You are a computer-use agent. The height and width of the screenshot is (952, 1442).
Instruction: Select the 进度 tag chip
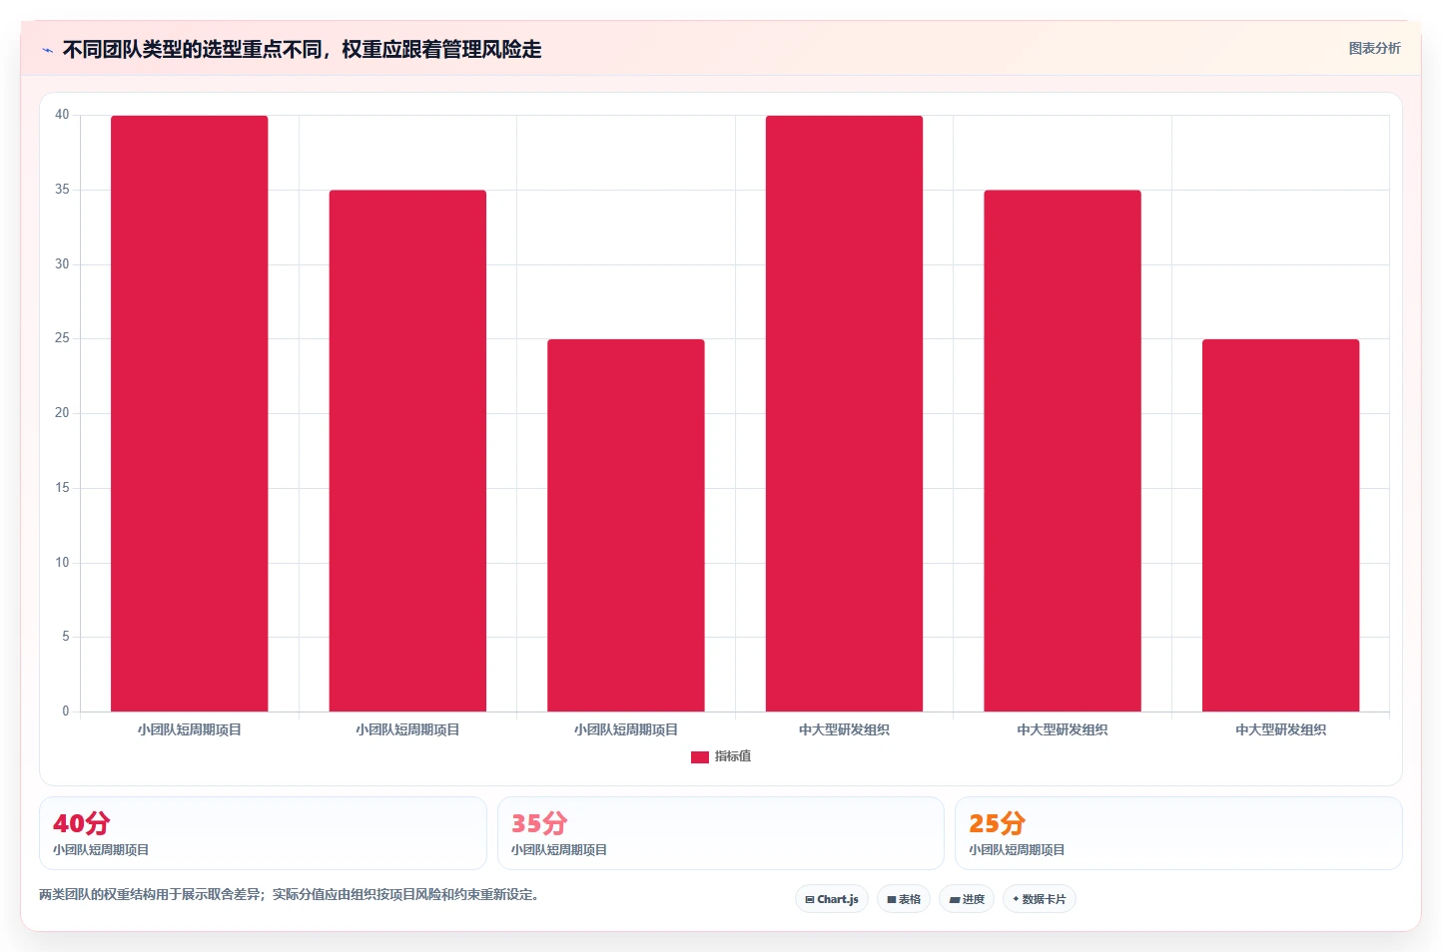[x=967, y=899]
